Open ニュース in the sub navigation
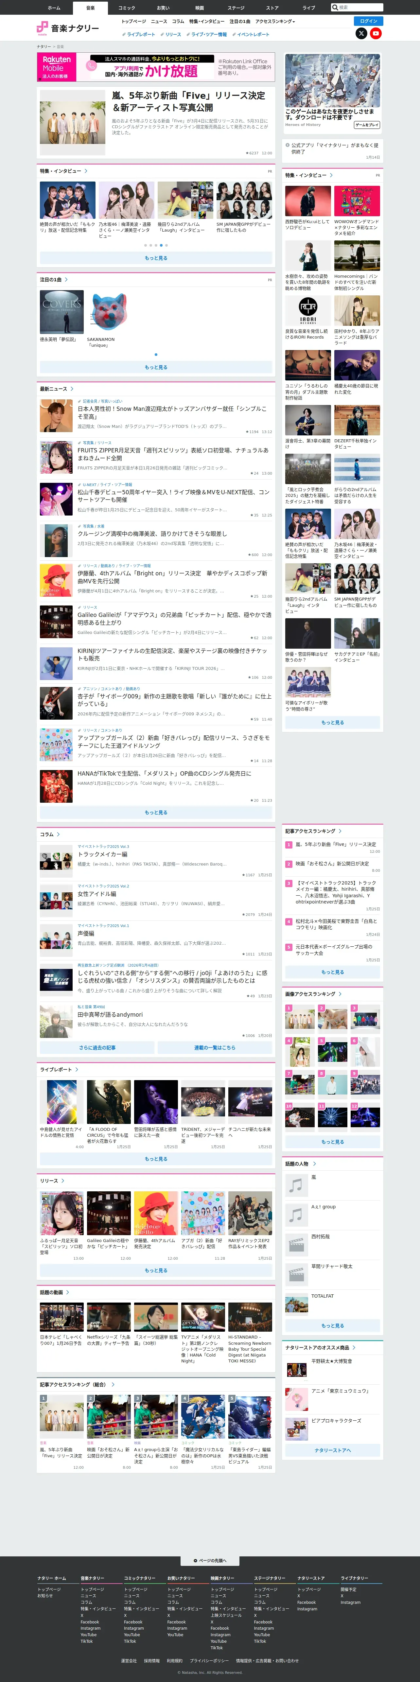 [x=159, y=22]
